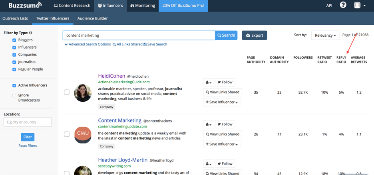Open the user account avatar menu
The width and height of the screenshot is (374, 175).
[x=360, y=5]
